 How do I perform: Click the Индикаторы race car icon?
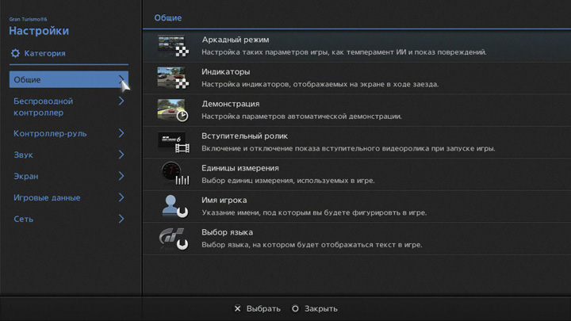pyautogui.click(x=172, y=78)
